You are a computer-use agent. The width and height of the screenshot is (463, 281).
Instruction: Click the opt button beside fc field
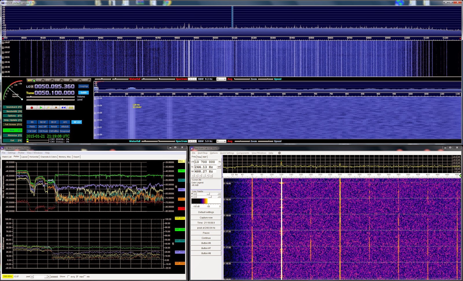(219, 167)
